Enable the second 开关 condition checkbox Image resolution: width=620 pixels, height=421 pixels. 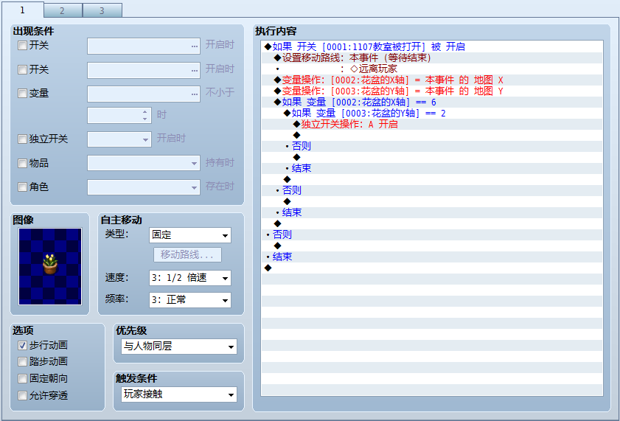(x=23, y=70)
